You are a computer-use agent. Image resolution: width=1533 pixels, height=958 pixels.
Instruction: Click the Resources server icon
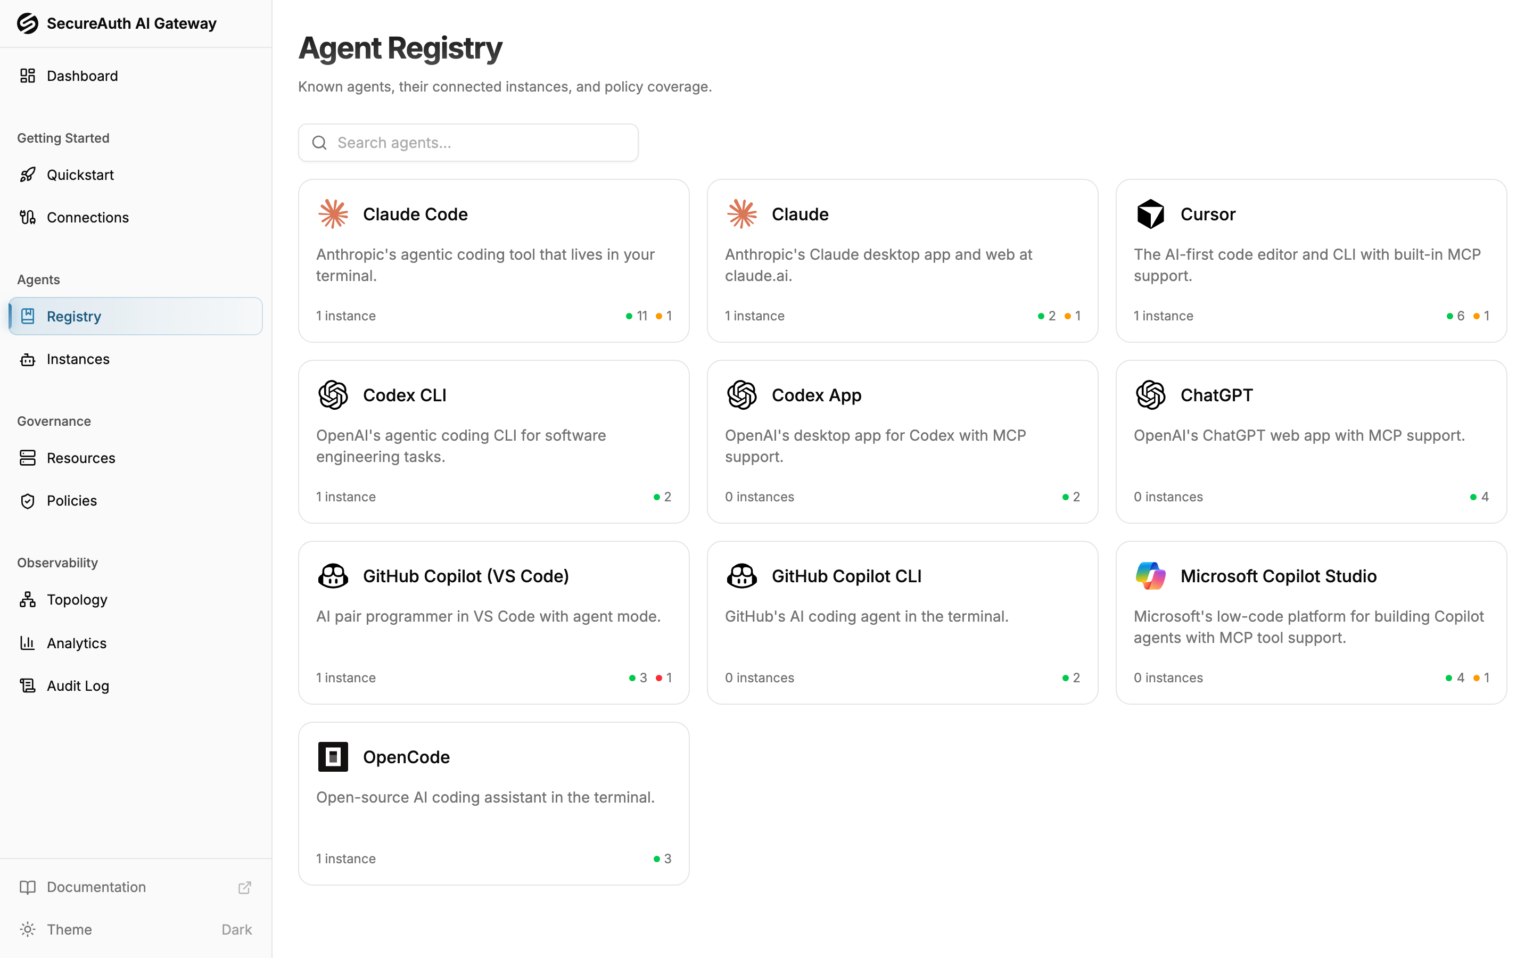[27, 458]
